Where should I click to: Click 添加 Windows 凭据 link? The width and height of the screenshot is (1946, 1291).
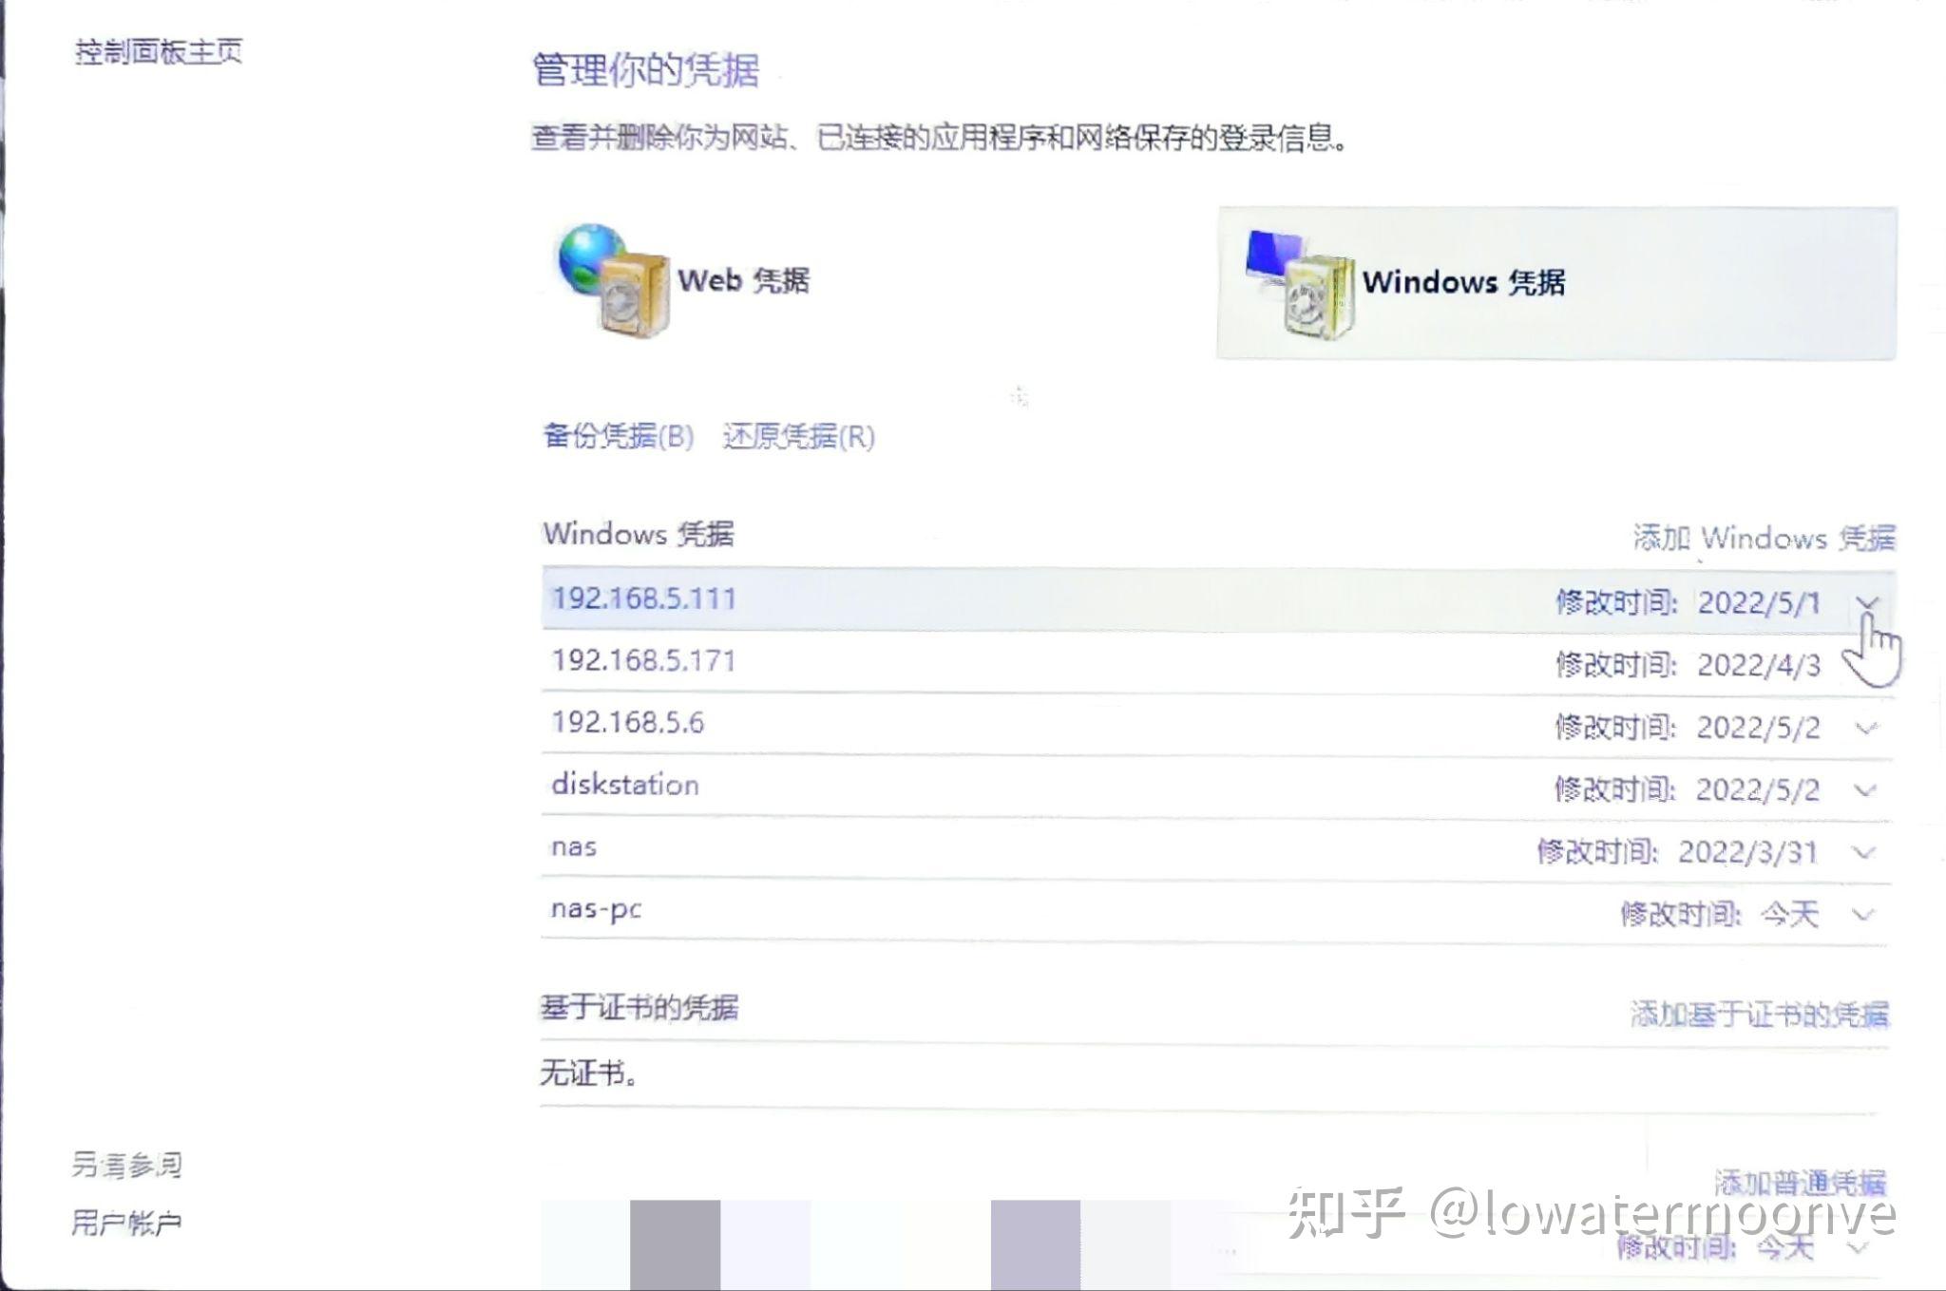pyautogui.click(x=1764, y=538)
